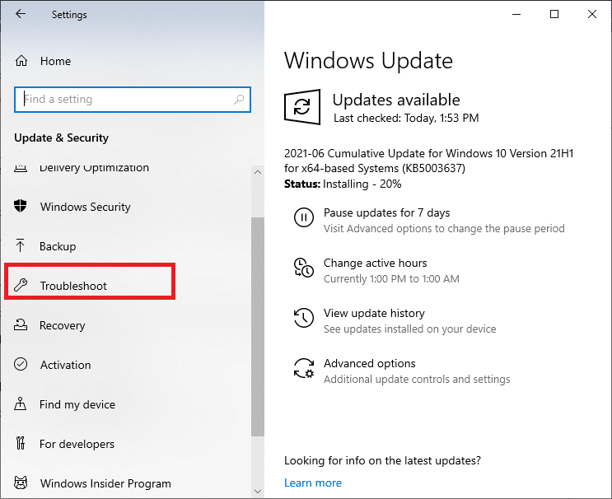The width and height of the screenshot is (612, 499).
Task: Minimize the Settings window
Action: [516, 15]
